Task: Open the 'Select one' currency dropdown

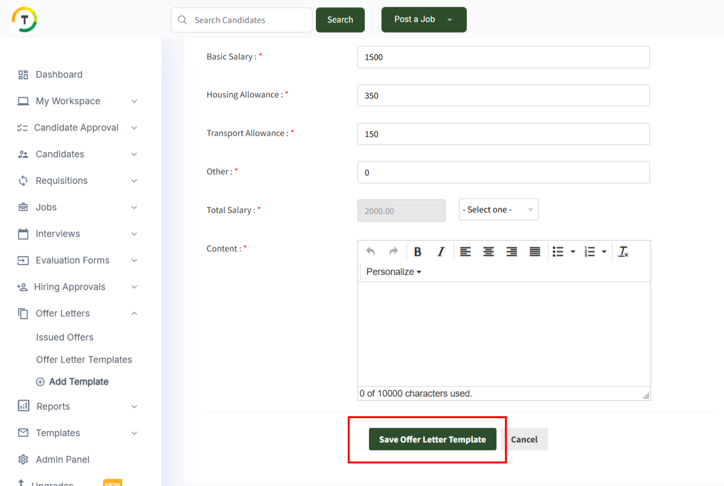Action: coord(498,210)
